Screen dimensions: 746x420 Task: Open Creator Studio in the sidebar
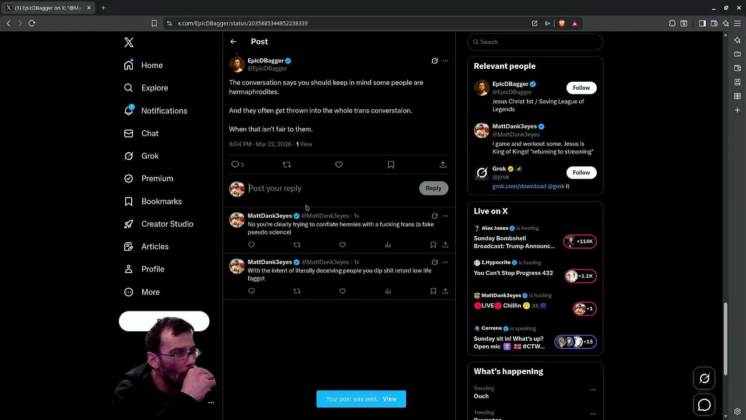coord(159,224)
